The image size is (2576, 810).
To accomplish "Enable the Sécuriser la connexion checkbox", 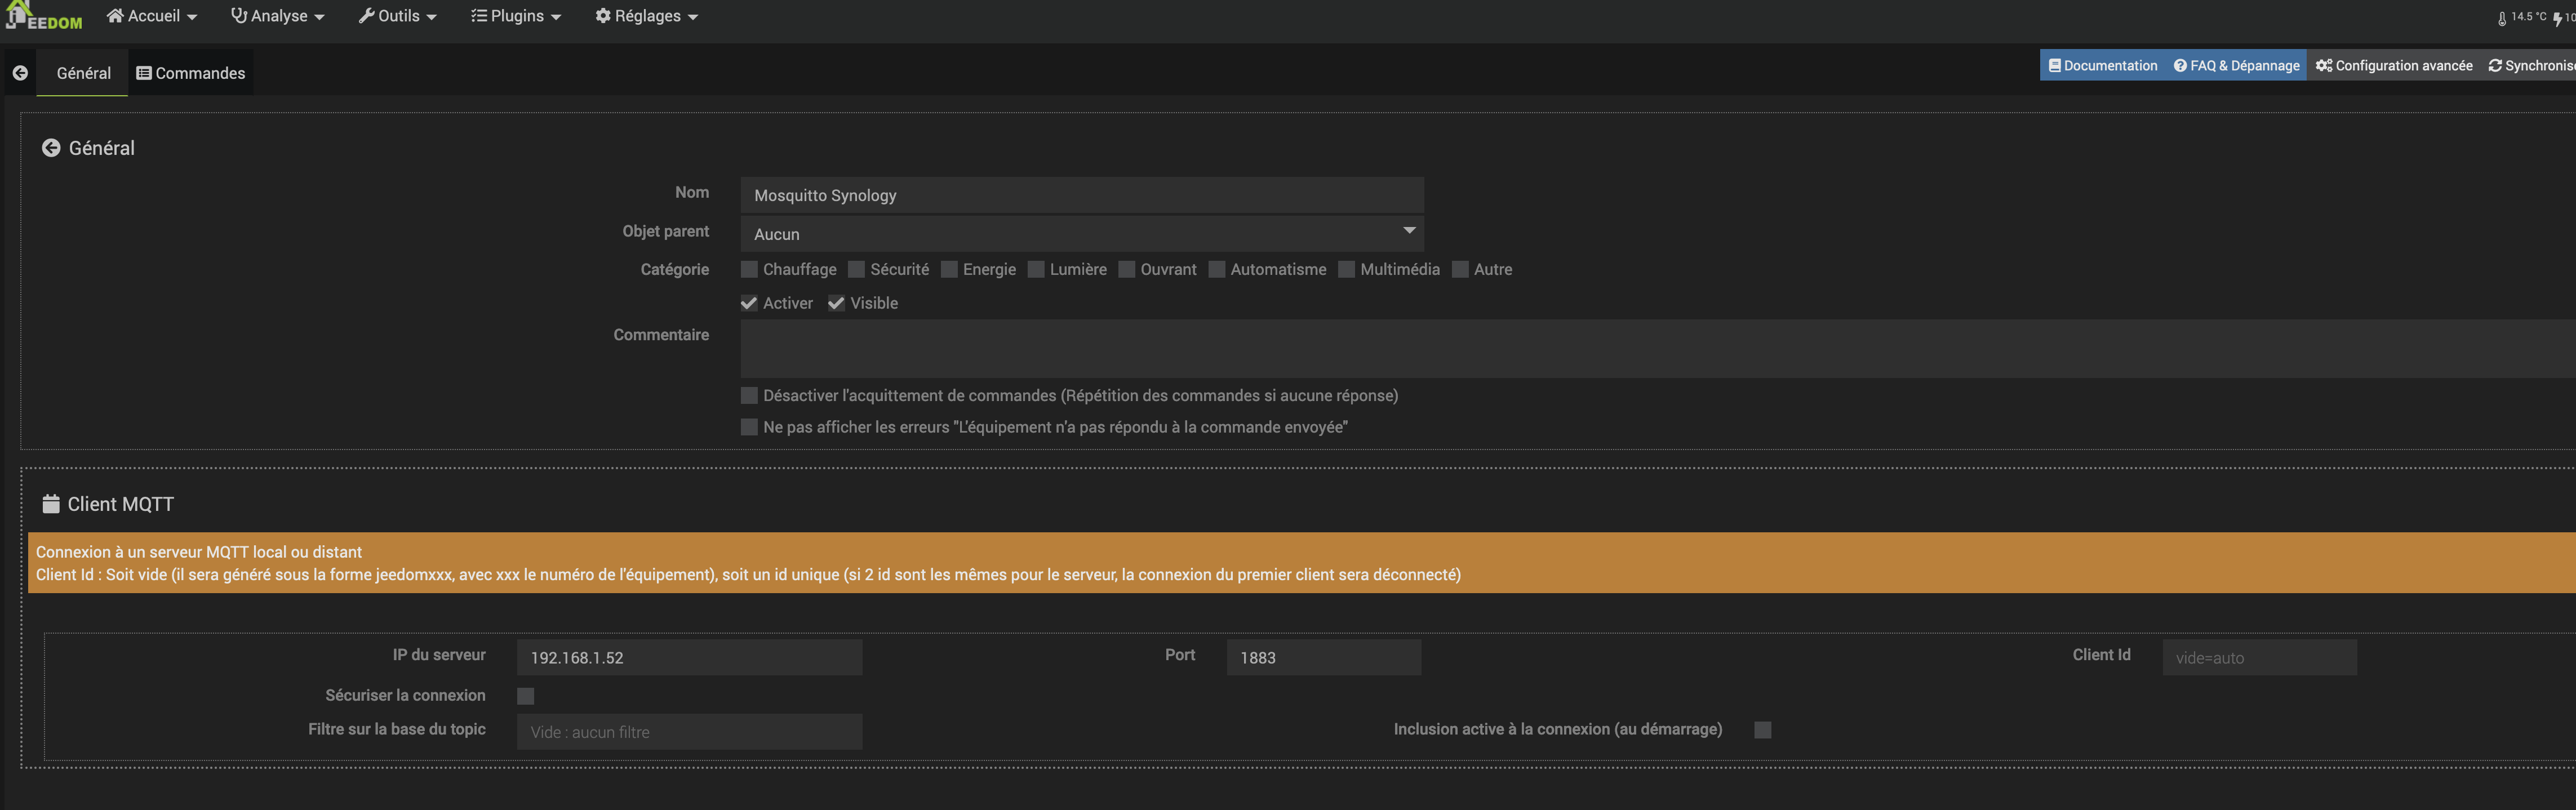I will coord(526,696).
